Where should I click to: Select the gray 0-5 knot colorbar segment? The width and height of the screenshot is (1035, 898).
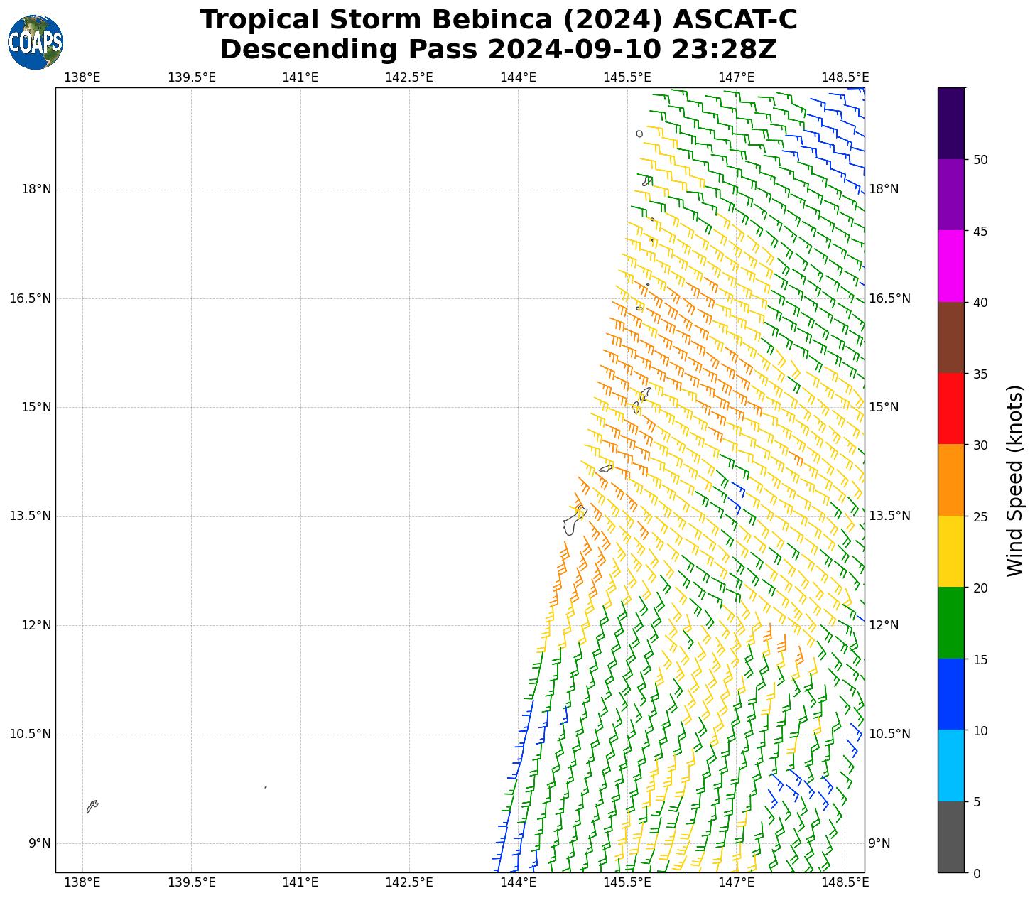coord(950,837)
